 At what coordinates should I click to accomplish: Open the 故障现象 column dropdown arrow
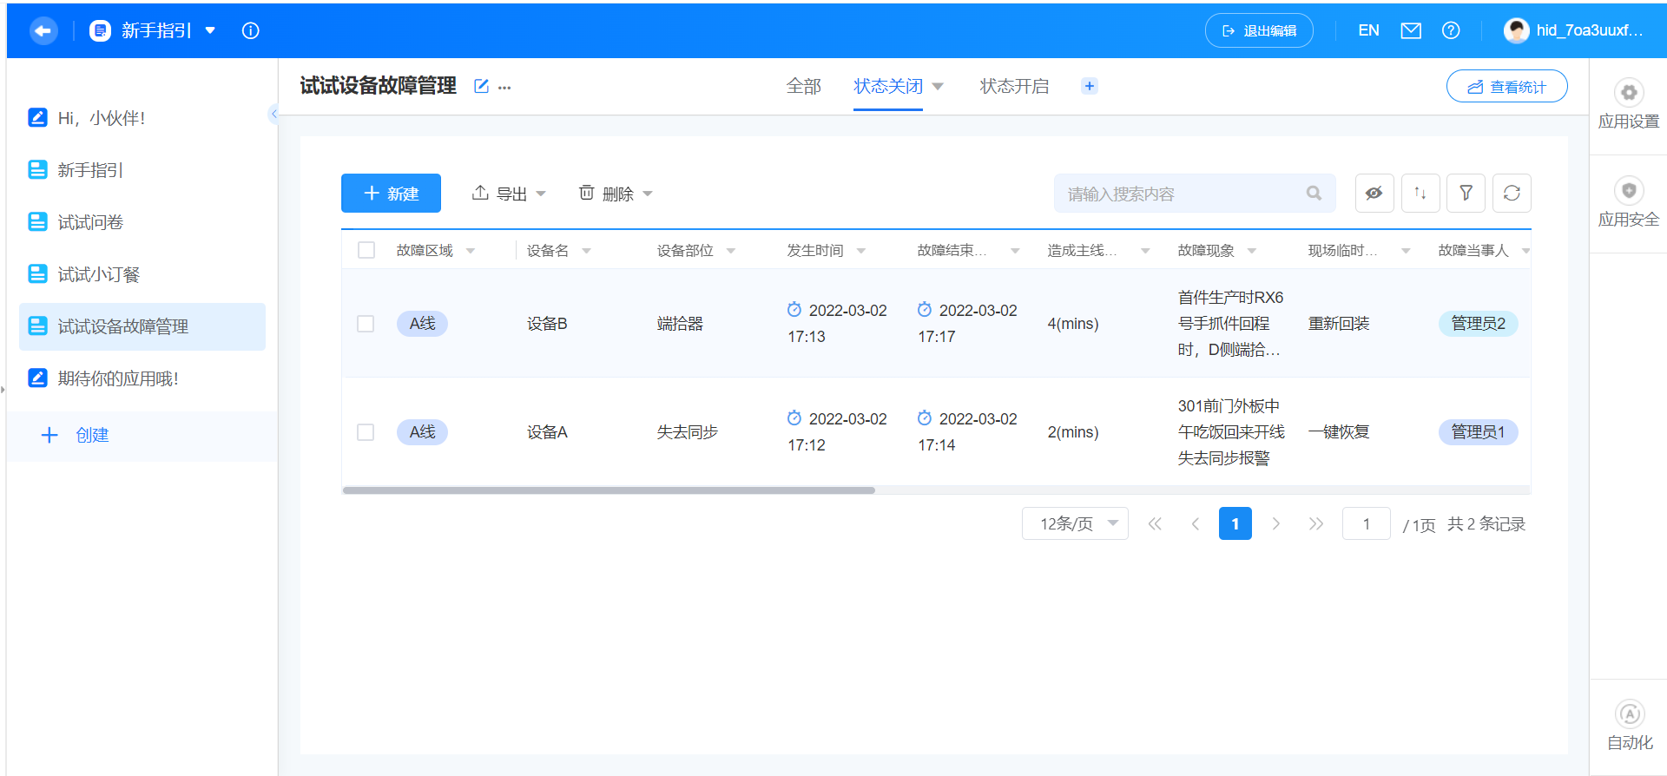pyautogui.click(x=1252, y=251)
